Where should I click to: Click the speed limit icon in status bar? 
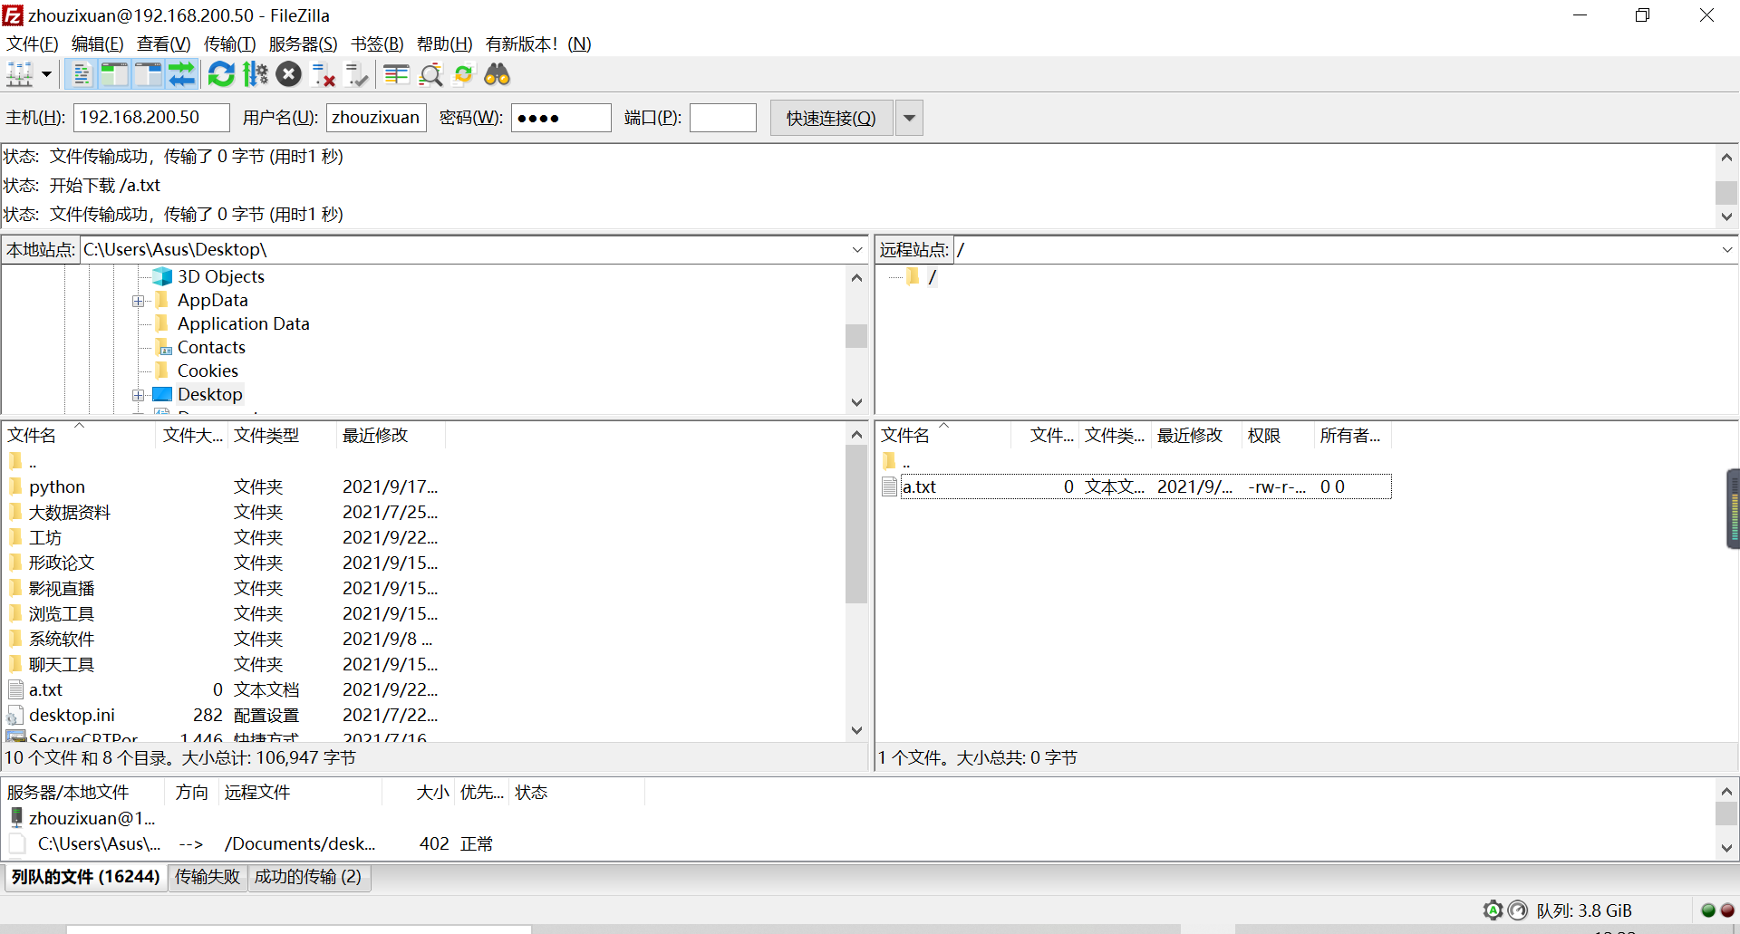click(1517, 910)
